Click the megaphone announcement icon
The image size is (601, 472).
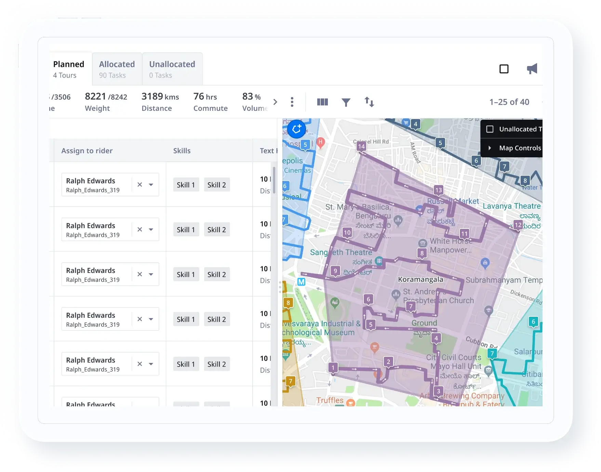pos(532,69)
